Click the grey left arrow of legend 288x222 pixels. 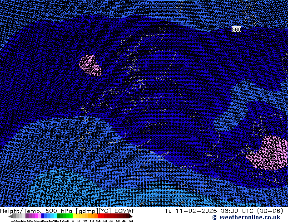click(10, 216)
